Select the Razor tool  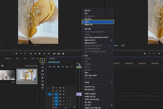[42, 71]
